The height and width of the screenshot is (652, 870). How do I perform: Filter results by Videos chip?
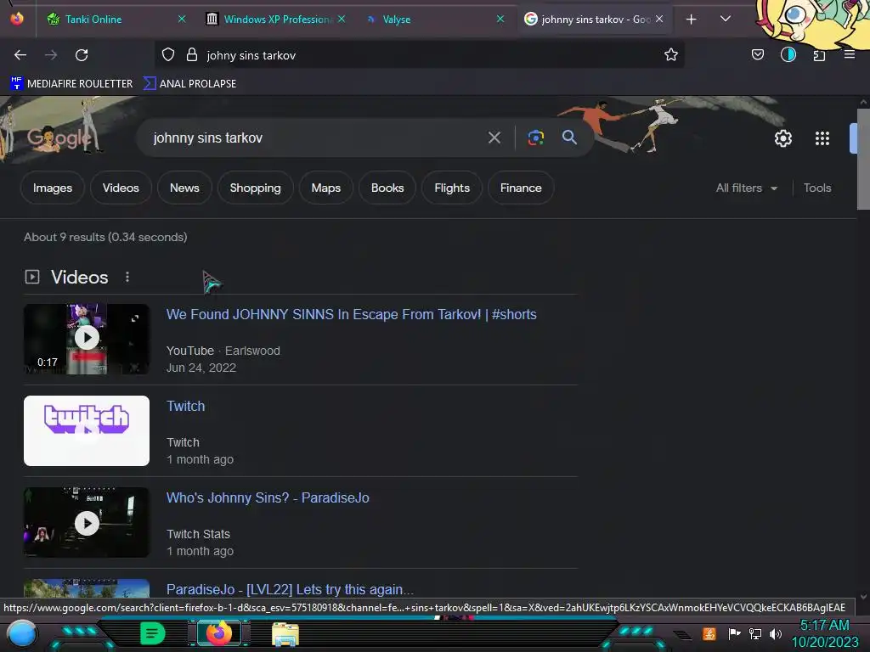(121, 188)
